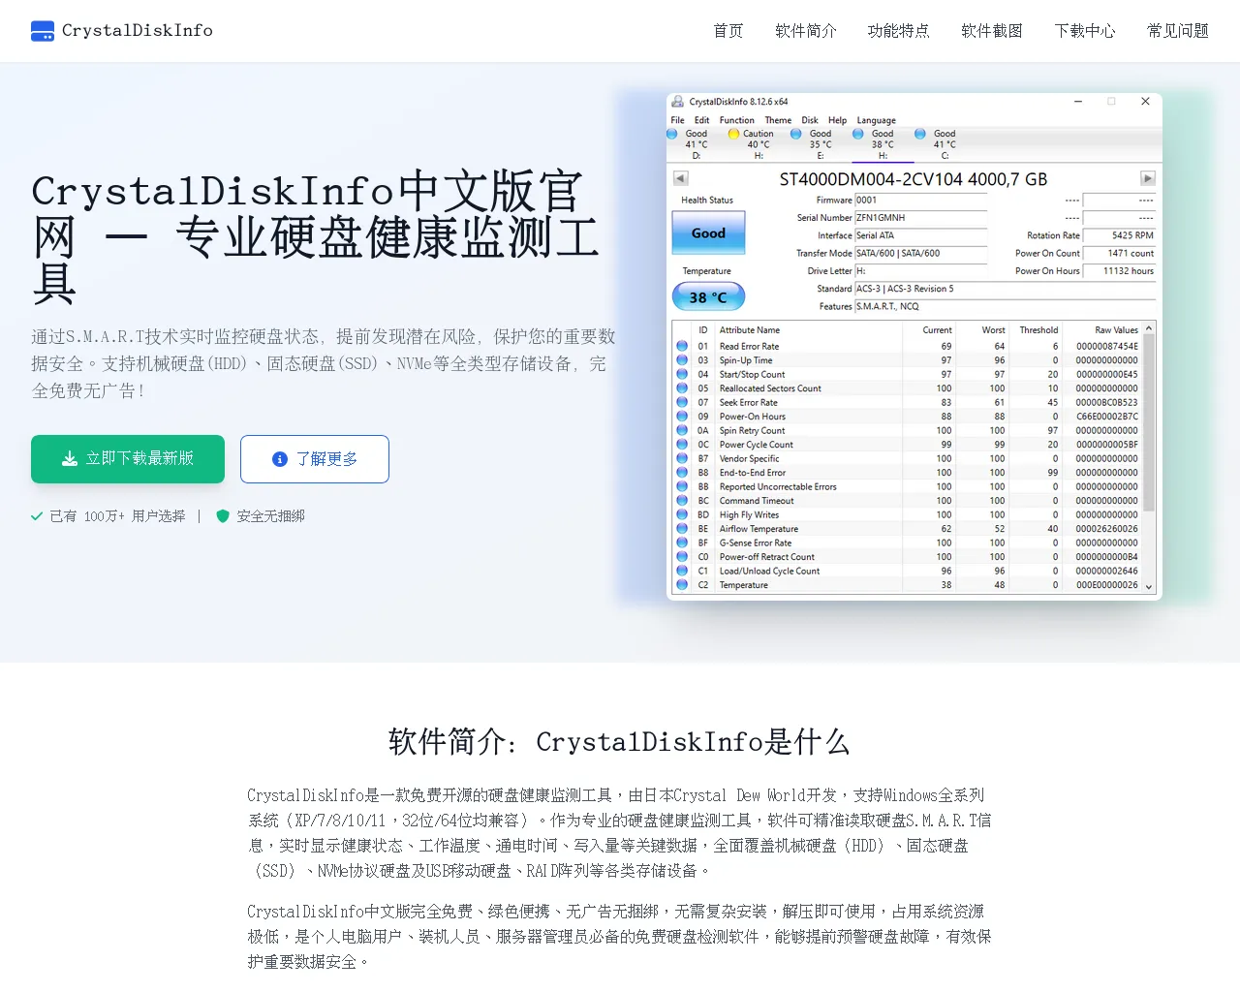The image size is (1240, 992).
Task: Click the green shield icon beside 安全无捆绑
Action: tap(223, 516)
